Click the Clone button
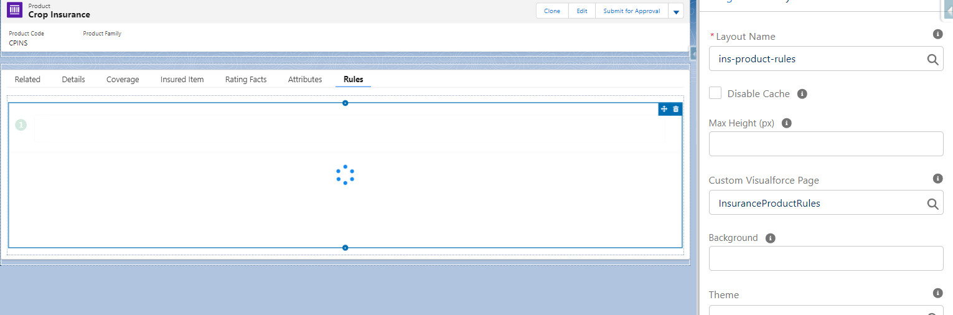This screenshot has width=953, height=315. tap(552, 11)
